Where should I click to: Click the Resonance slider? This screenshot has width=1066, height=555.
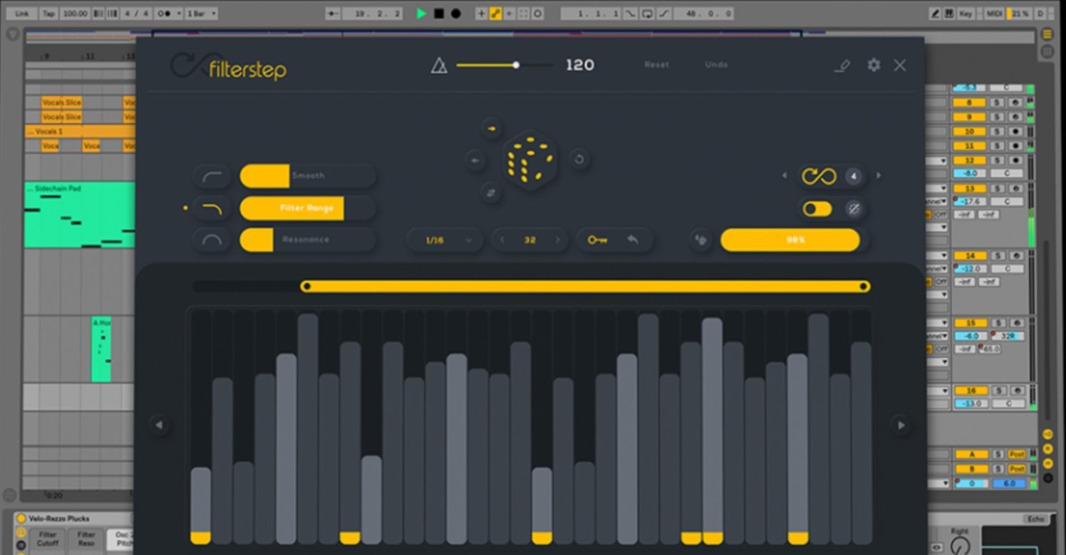click(x=308, y=240)
